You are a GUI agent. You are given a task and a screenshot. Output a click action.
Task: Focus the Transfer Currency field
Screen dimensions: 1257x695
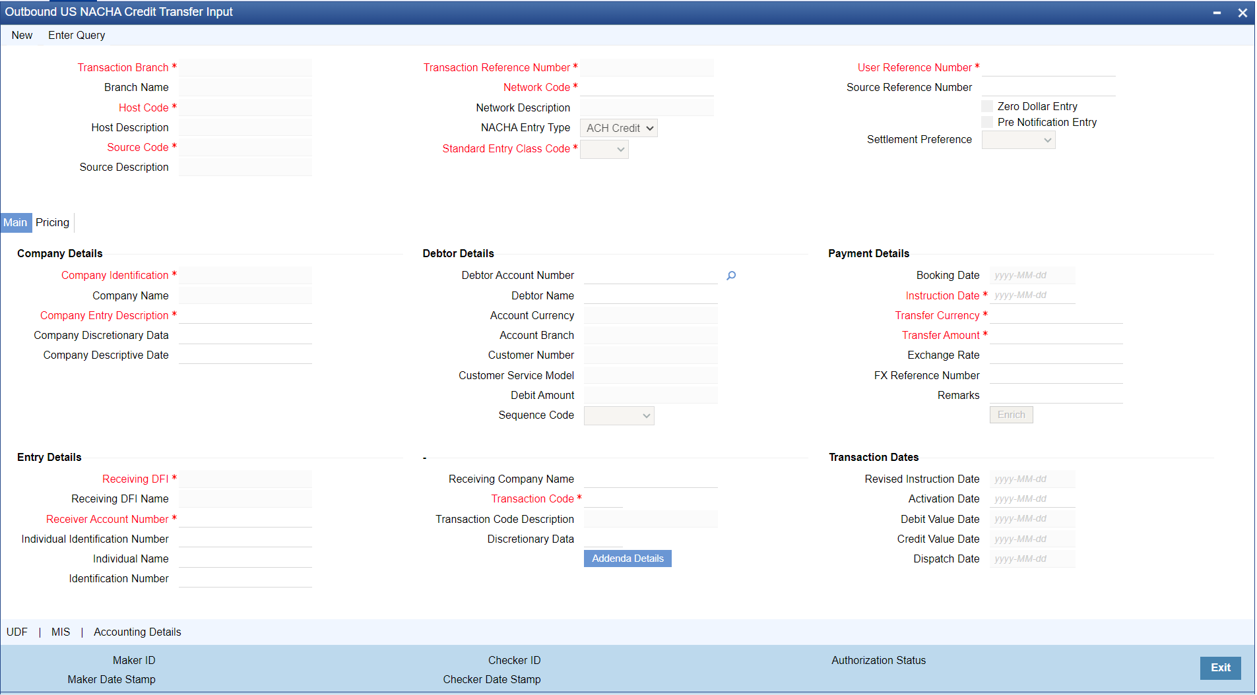click(1056, 315)
